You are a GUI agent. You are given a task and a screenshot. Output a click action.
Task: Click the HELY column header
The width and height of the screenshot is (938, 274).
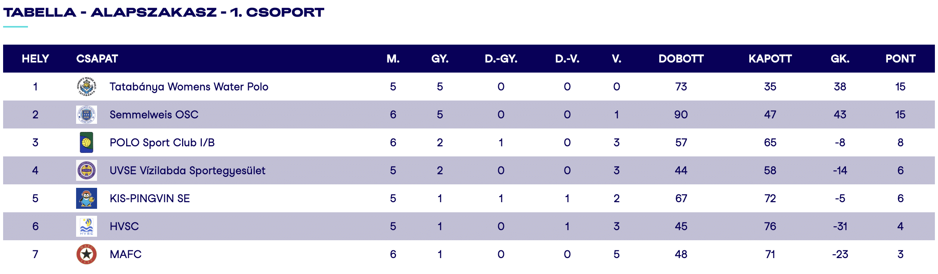point(35,59)
